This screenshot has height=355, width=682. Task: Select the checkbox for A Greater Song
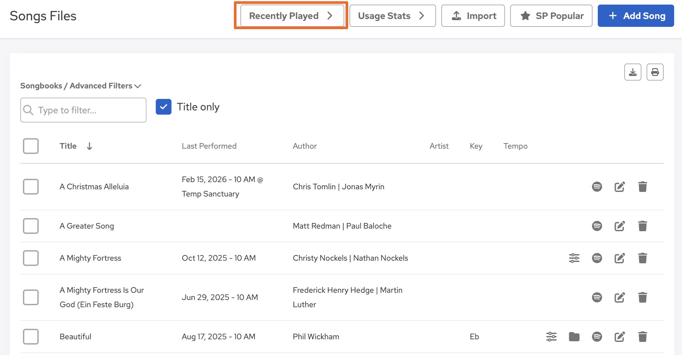pos(31,226)
